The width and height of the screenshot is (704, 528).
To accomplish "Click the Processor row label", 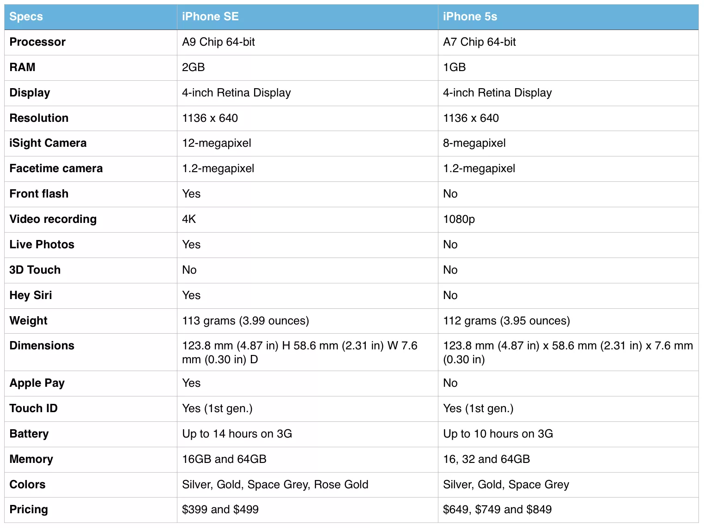I will (37, 42).
